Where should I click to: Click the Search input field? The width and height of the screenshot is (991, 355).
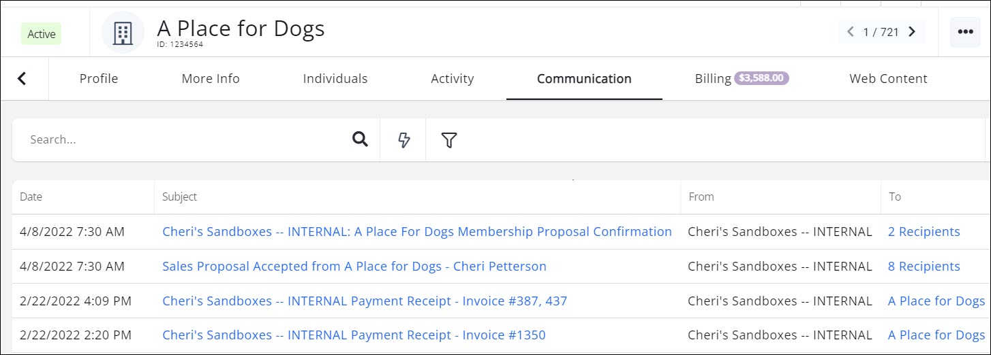click(x=184, y=139)
